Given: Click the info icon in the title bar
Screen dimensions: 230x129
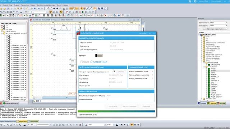Looking at the screenshot, I should [x=195, y=1].
